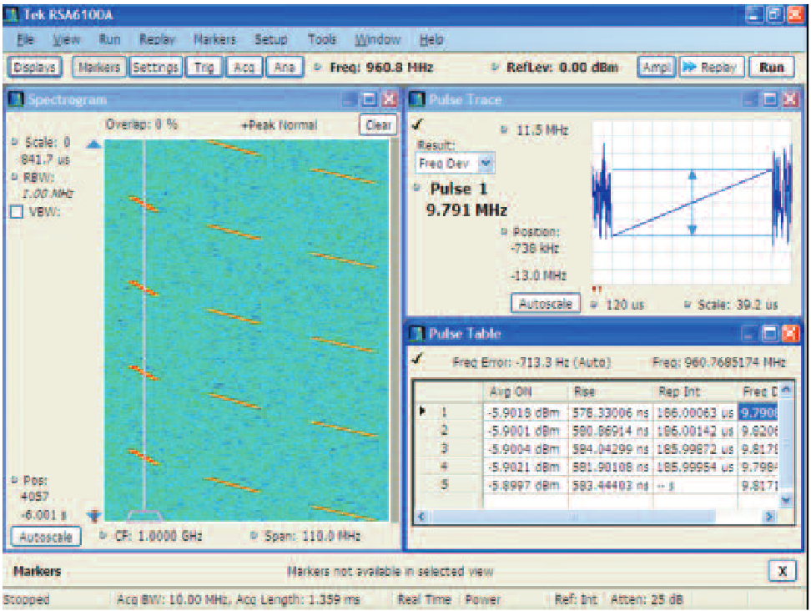Open the Acq acquisition settings icon
This screenshot has width=811, height=611.
pyautogui.click(x=243, y=68)
